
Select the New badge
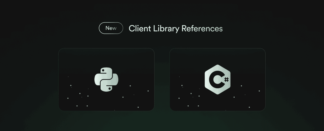[111, 28]
